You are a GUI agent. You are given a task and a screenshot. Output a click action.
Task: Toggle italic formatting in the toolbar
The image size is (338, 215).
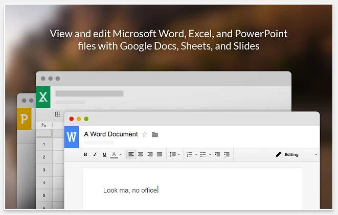(95, 154)
